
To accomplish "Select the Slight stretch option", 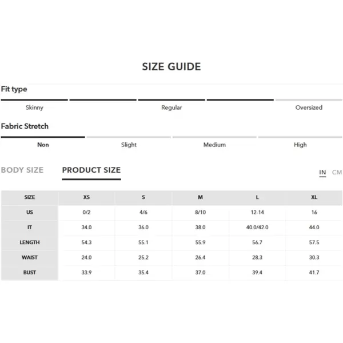I will pos(129,145).
